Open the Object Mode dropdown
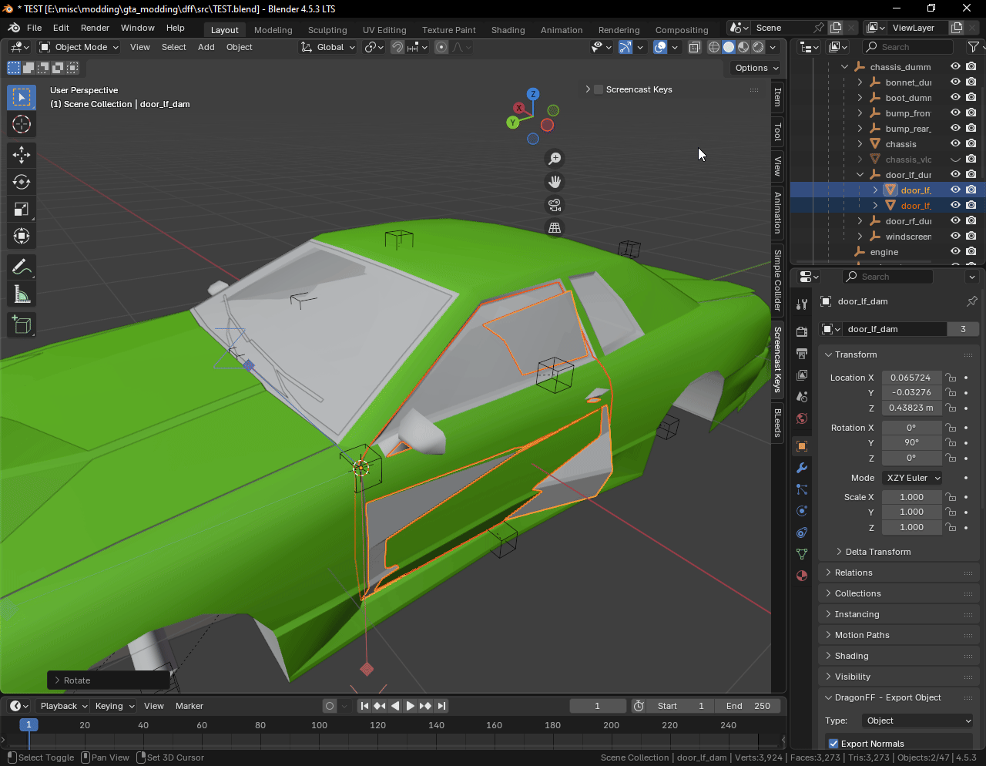Screen dimensions: 986x766 [x=79, y=47]
